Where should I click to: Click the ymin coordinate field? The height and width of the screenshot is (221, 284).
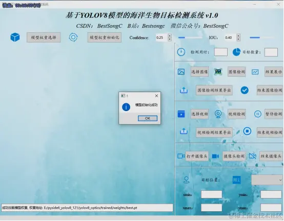271,194
